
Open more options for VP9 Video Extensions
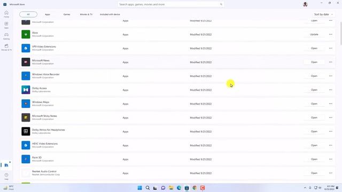click(x=331, y=48)
